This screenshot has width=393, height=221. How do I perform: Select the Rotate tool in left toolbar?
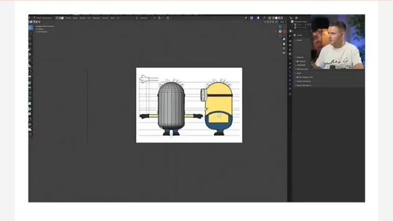click(31, 44)
